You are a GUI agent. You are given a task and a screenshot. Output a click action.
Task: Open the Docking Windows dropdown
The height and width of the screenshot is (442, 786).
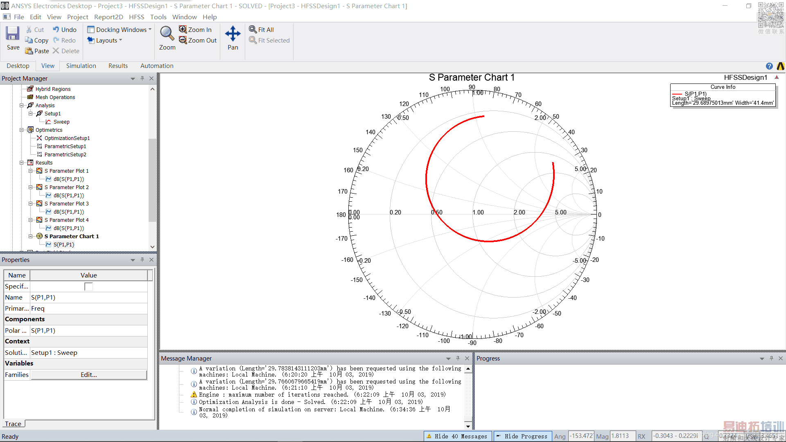tap(119, 29)
